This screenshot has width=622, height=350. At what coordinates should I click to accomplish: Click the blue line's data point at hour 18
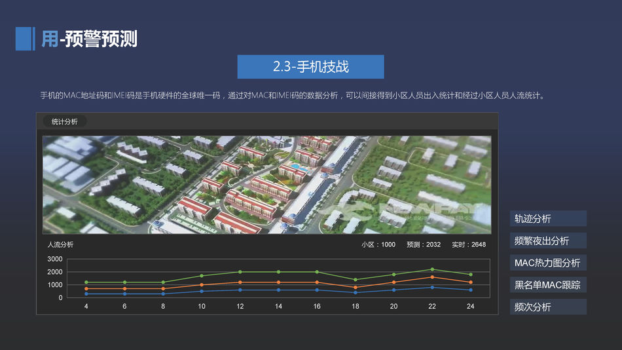(x=355, y=292)
